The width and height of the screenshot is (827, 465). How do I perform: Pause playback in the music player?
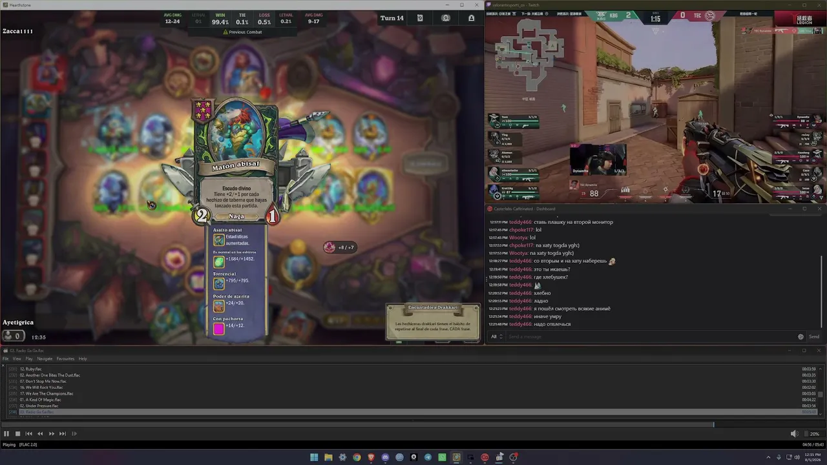click(x=6, y=434)
